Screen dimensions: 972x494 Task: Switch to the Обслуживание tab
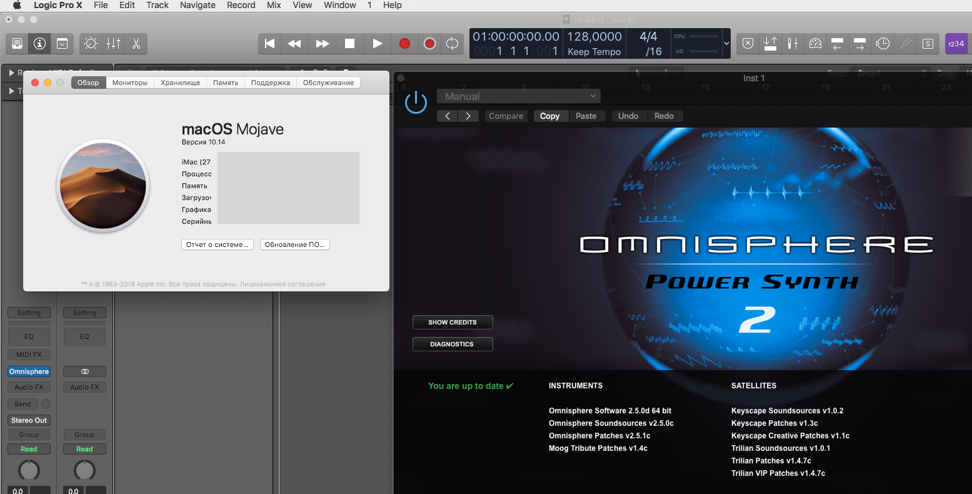click(x=329, y=83)
